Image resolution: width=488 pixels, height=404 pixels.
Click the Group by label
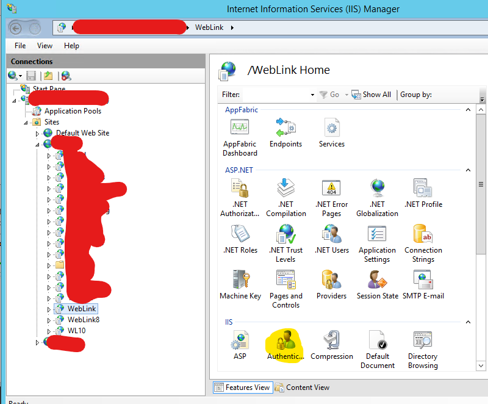pos(416,95)
